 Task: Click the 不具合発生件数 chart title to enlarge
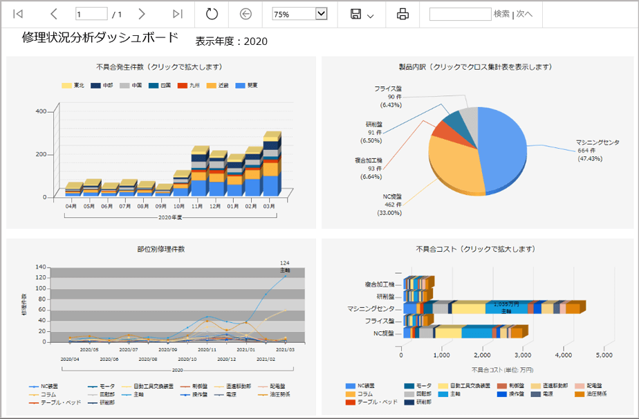pos(159,67)
